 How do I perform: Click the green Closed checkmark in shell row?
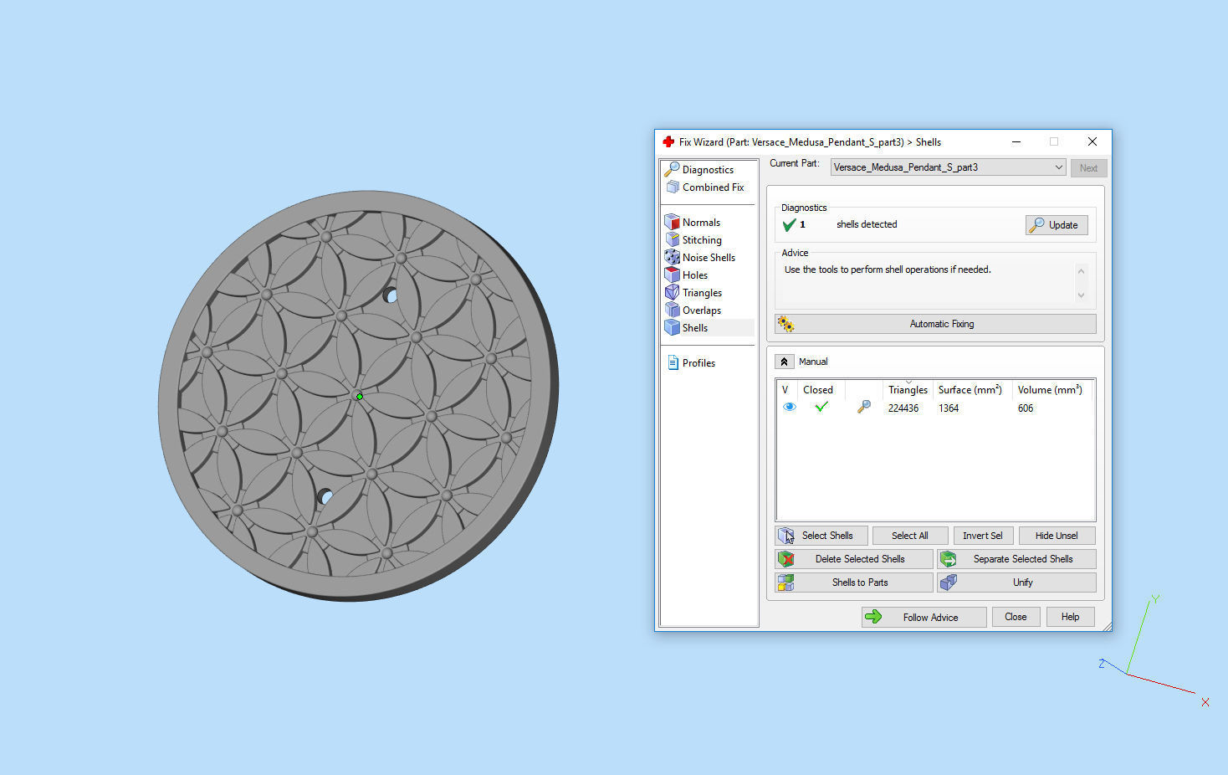click(x=821, y=407)
